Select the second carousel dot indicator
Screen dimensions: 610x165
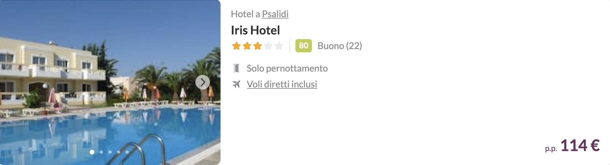coord(101,152)
